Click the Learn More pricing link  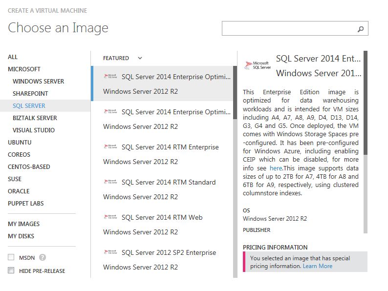tap(317, 266)
